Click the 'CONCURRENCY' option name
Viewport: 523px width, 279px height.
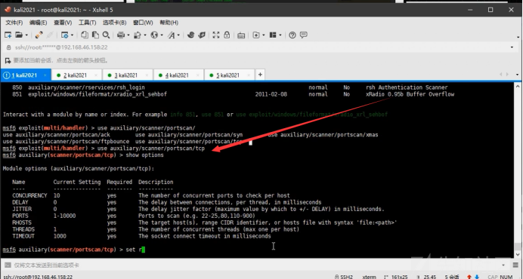[29, 195]
